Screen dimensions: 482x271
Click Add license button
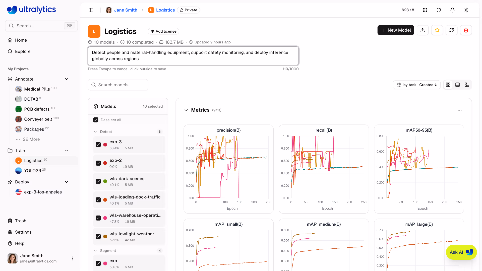[163, 31]
